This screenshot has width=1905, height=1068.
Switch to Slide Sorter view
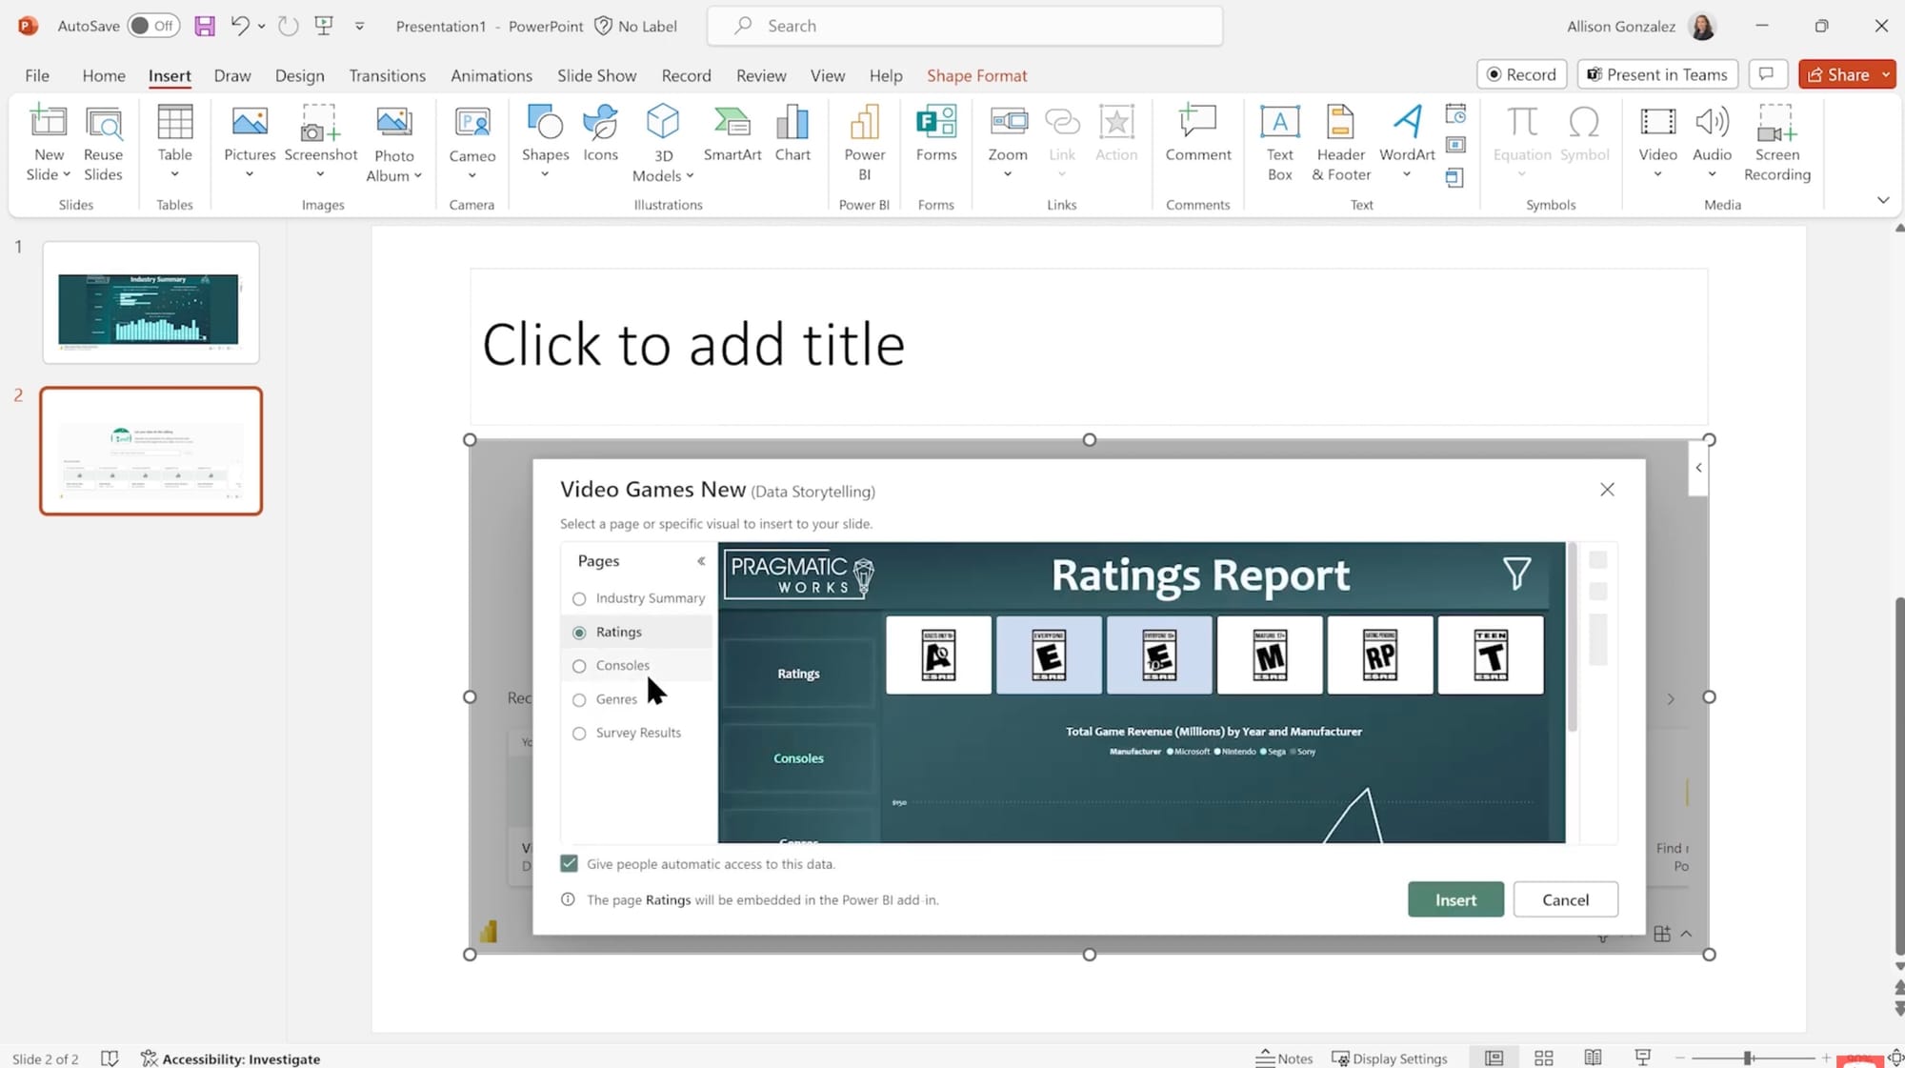pos(1543,1058)
